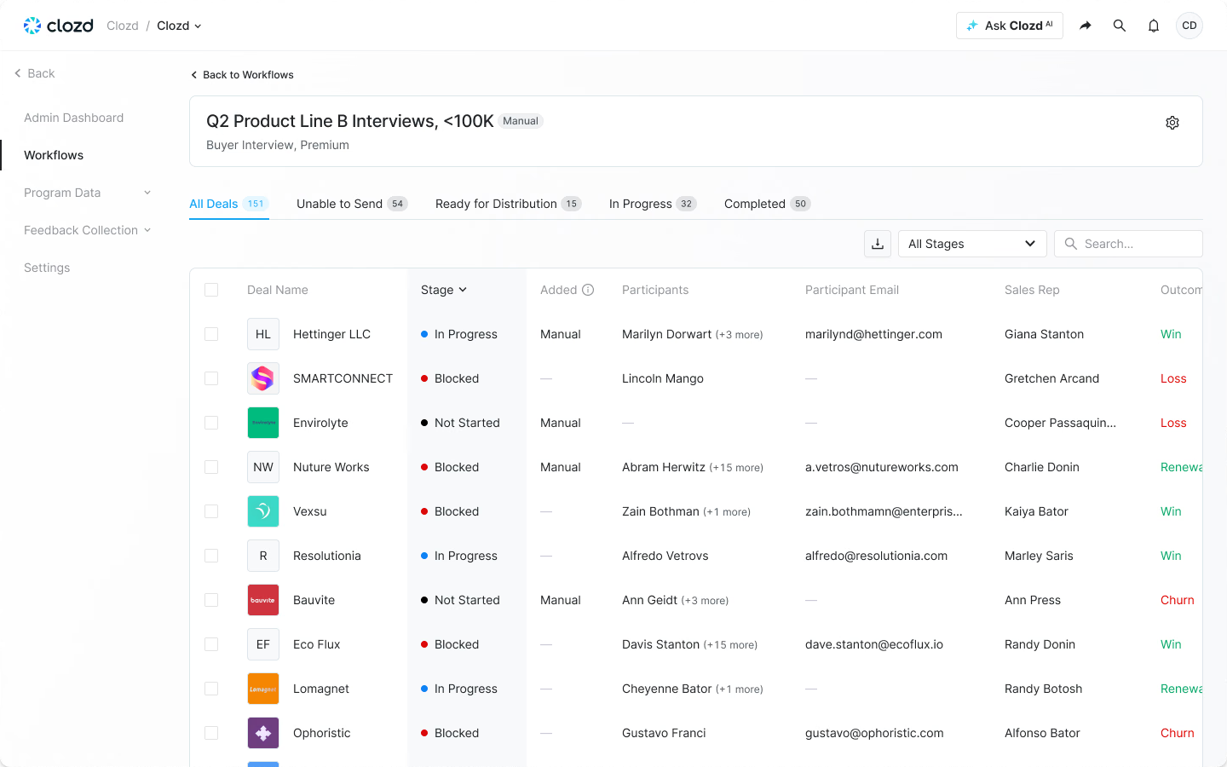Click Ask Clozd AI button
This screenshot has height=767, width=1227.
pyautogui.click(x=1010, y=26)
